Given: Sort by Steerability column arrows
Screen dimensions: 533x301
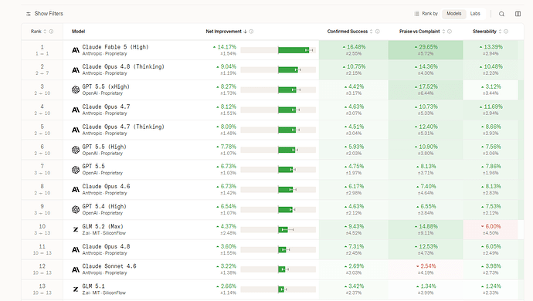Looking at the screenshot, I should click(x=500, y=32).
